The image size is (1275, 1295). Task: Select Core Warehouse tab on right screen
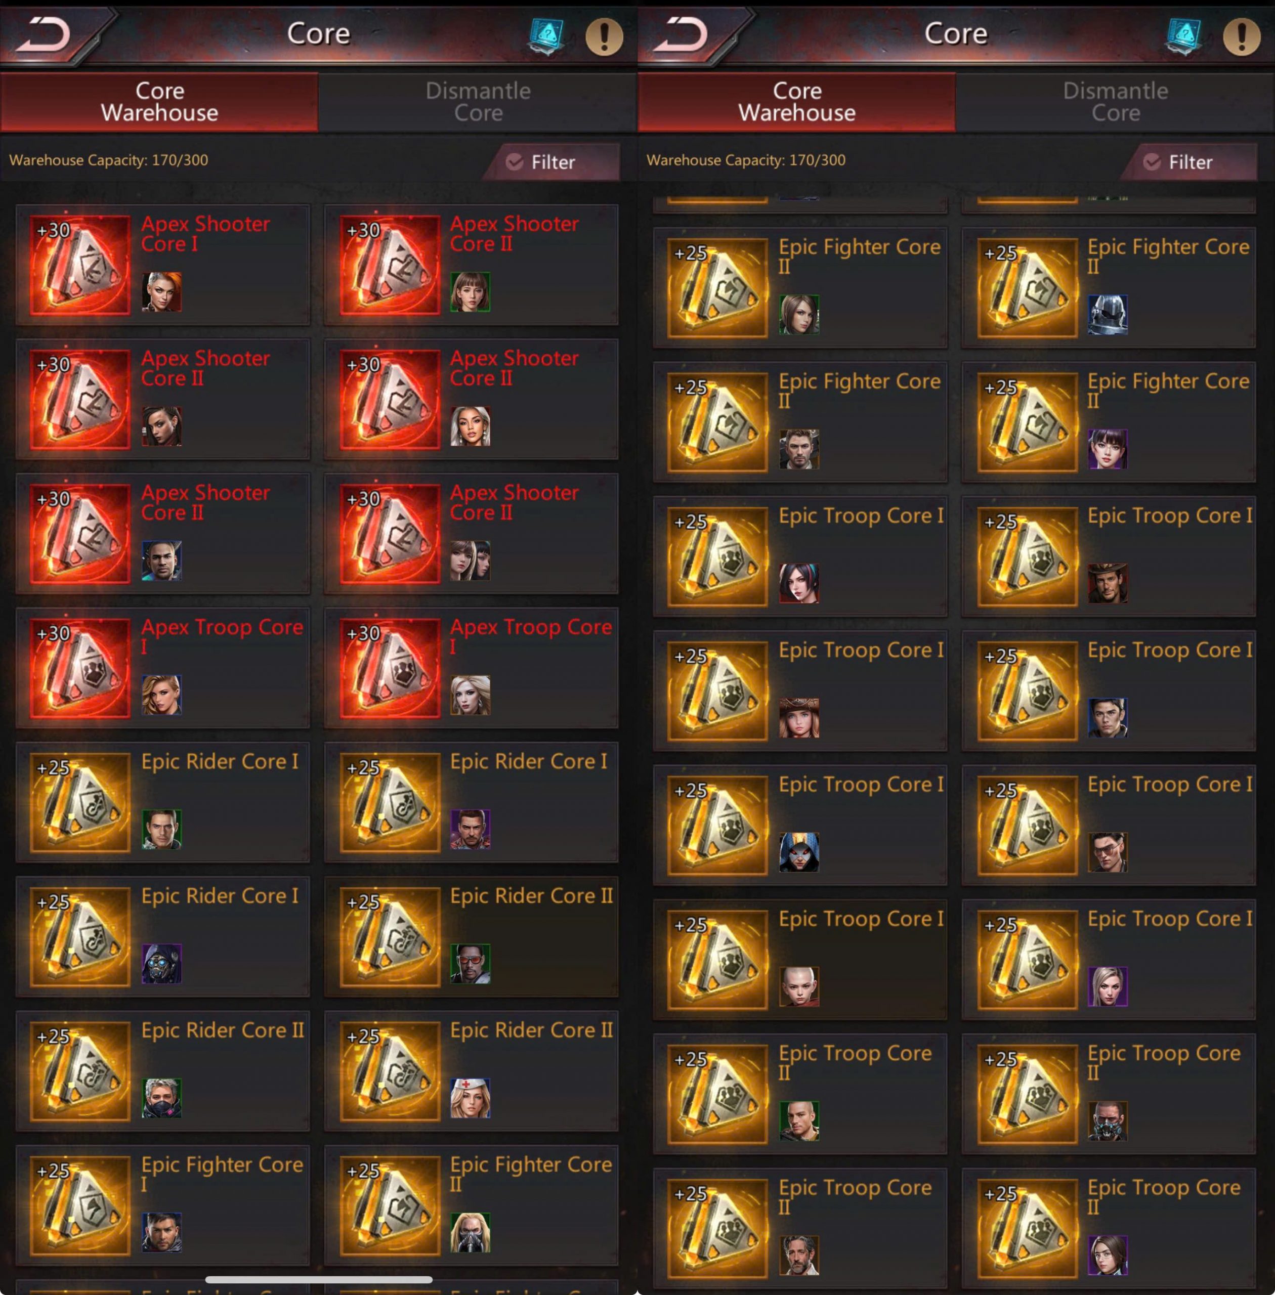coord(797,102)
